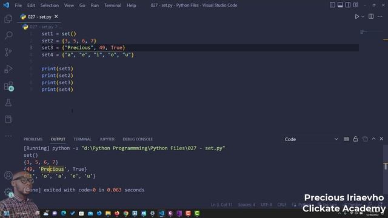Image resolution: width=388 pixels, height=218 pixels.
Task: Click the set4 vowels code line
Action: point(87,55)
